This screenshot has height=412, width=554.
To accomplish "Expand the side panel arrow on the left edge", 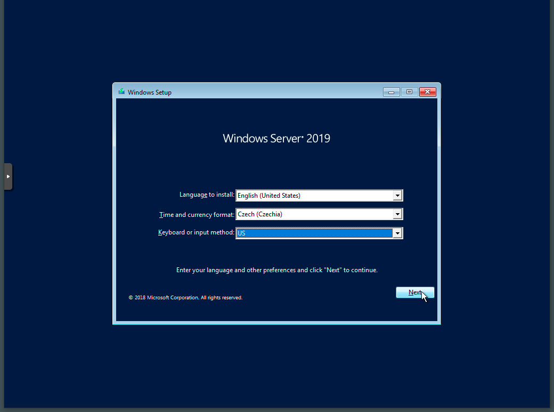I will (x=8, y=176).
